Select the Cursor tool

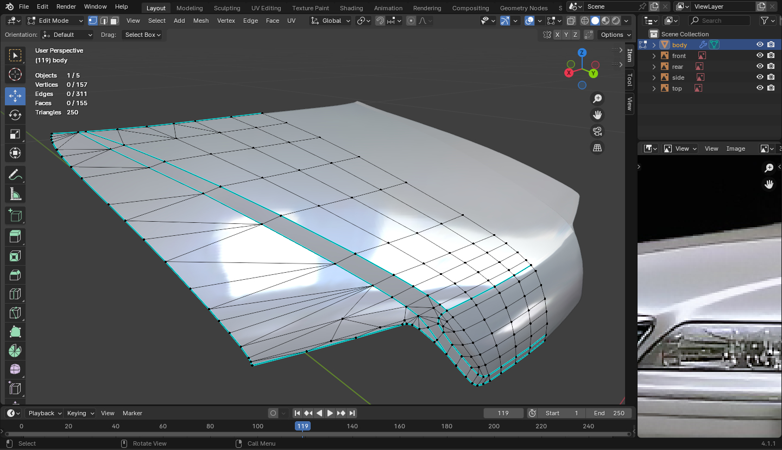click(x=15, y=75)
